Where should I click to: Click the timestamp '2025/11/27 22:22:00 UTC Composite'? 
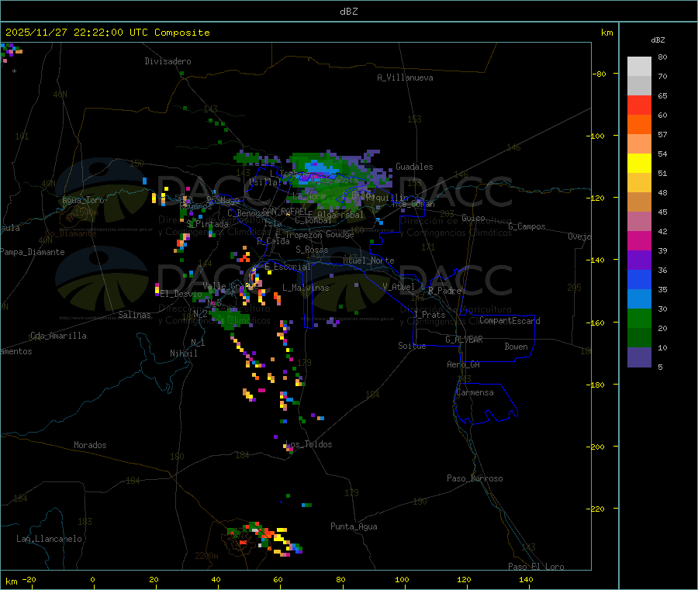coord(107,33)
